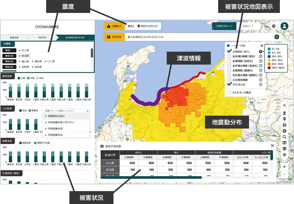Expand 富山県 under 震度5強
The width and height of the screenshot is (294, 204).
pyautogui.click(x=24, y=61)
